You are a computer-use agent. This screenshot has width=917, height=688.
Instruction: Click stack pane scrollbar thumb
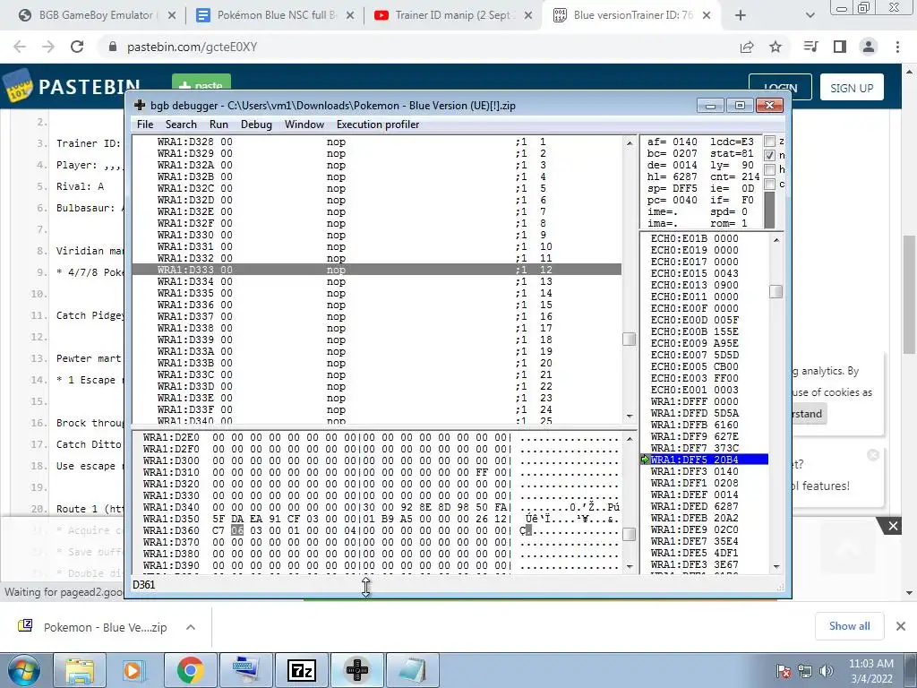[776, 291]
